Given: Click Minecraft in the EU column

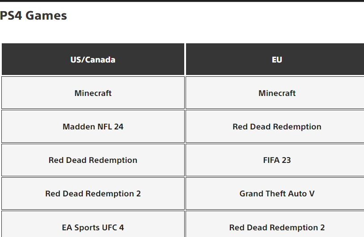Looking at the screenshot, I should (x=275, y=93).
